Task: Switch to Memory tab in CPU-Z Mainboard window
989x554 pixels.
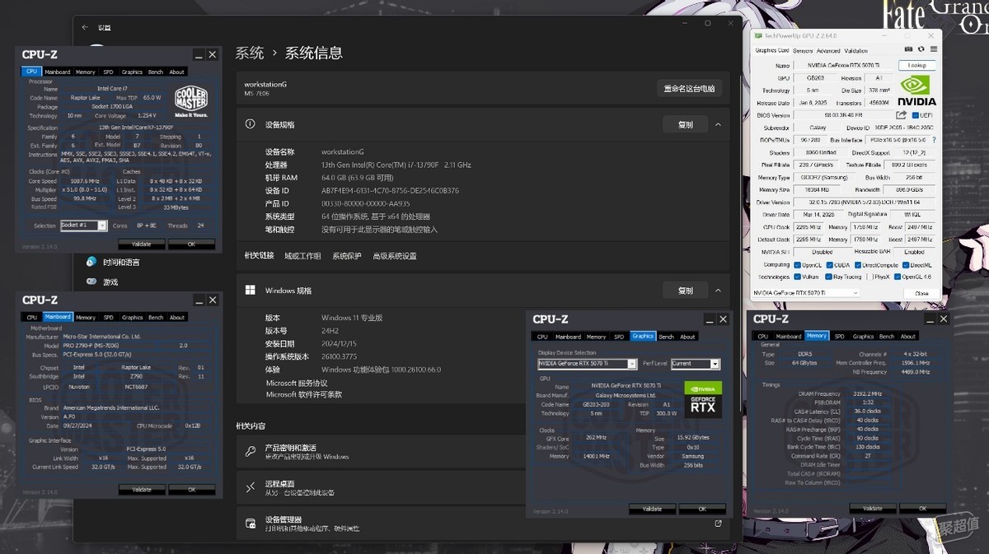Action: (86, 317)
